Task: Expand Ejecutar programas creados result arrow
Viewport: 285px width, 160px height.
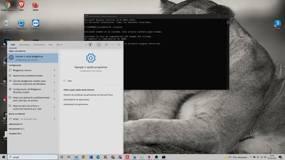Action: coord(54,83)
